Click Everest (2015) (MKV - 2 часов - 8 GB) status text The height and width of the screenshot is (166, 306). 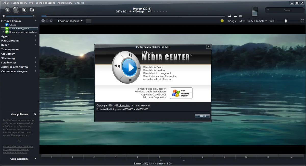point(153,164)
